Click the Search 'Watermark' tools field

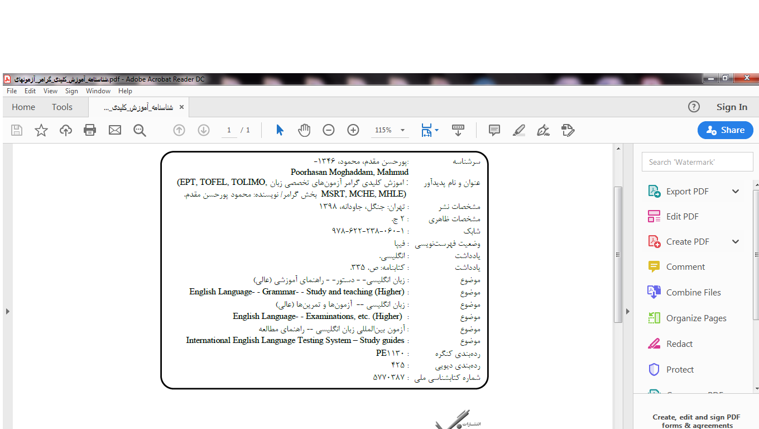coord(696,162)
